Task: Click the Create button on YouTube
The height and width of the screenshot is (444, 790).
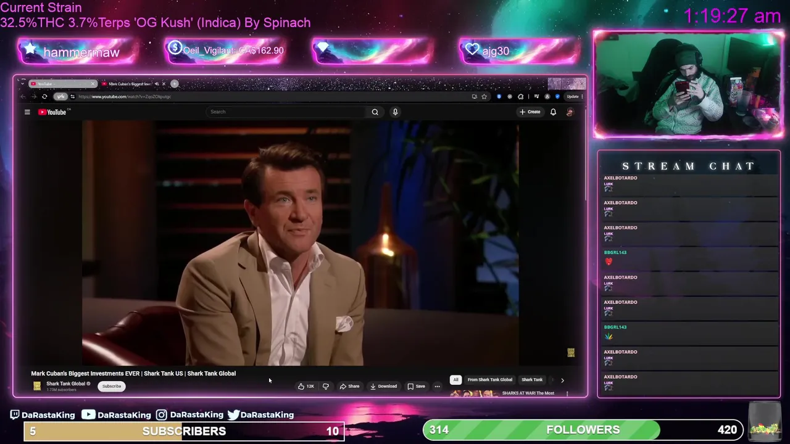Action: [530, 112]
